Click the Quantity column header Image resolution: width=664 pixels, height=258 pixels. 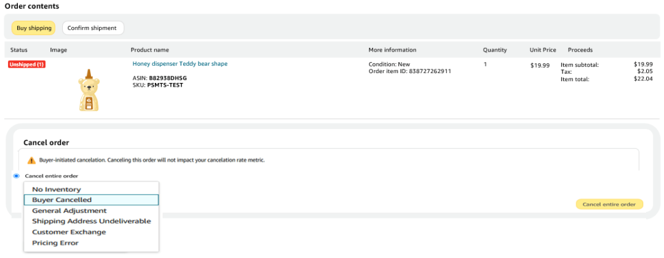(494, 50)
